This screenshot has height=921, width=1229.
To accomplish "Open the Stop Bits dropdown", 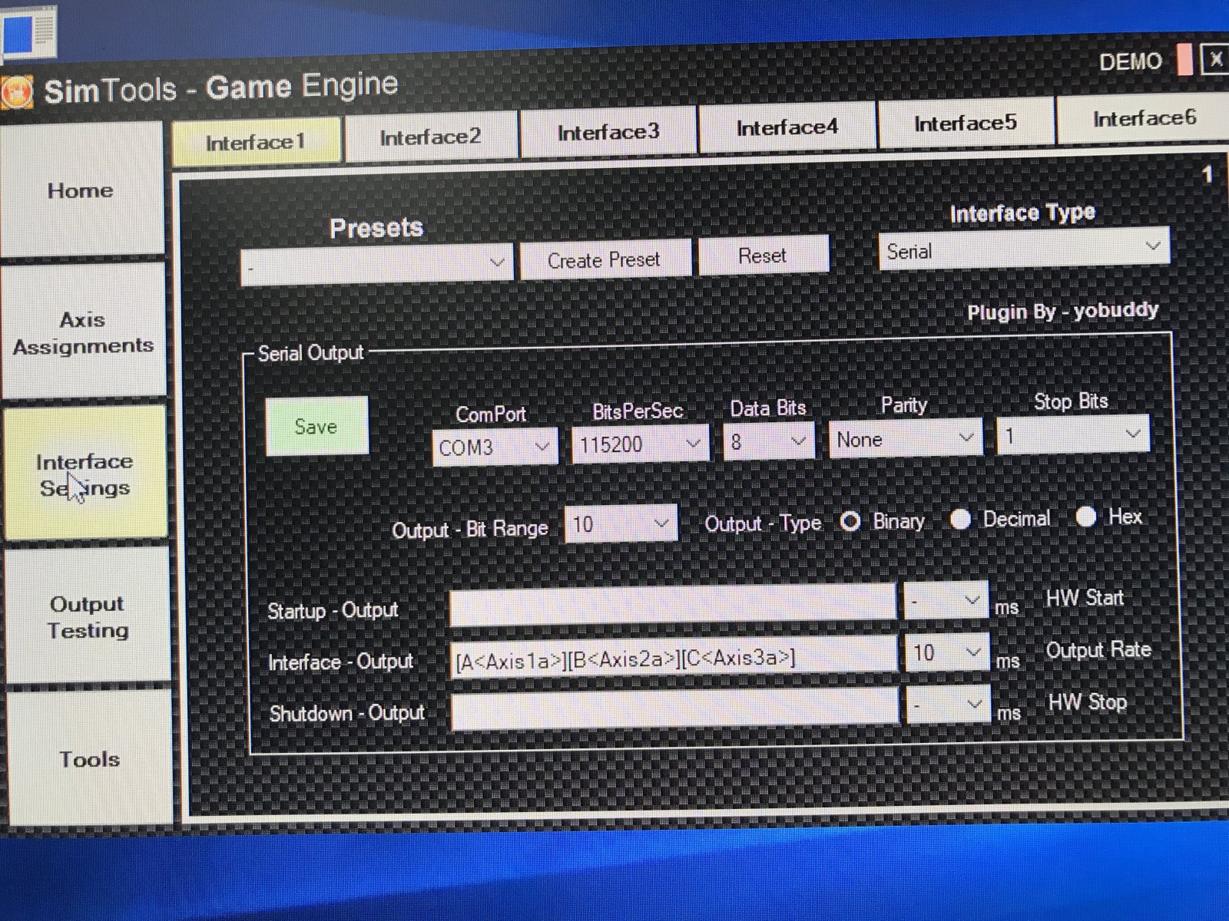I will pyautogui.click(x=1073, y=435).
